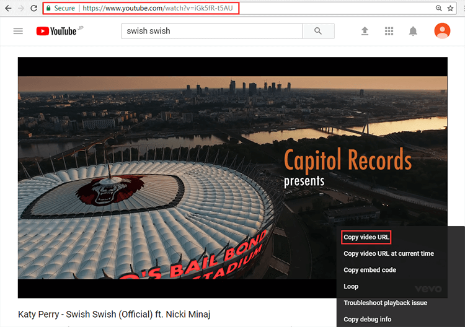Select Copy video URL at current time
465x327 pixels.
[x=389, y=253]
